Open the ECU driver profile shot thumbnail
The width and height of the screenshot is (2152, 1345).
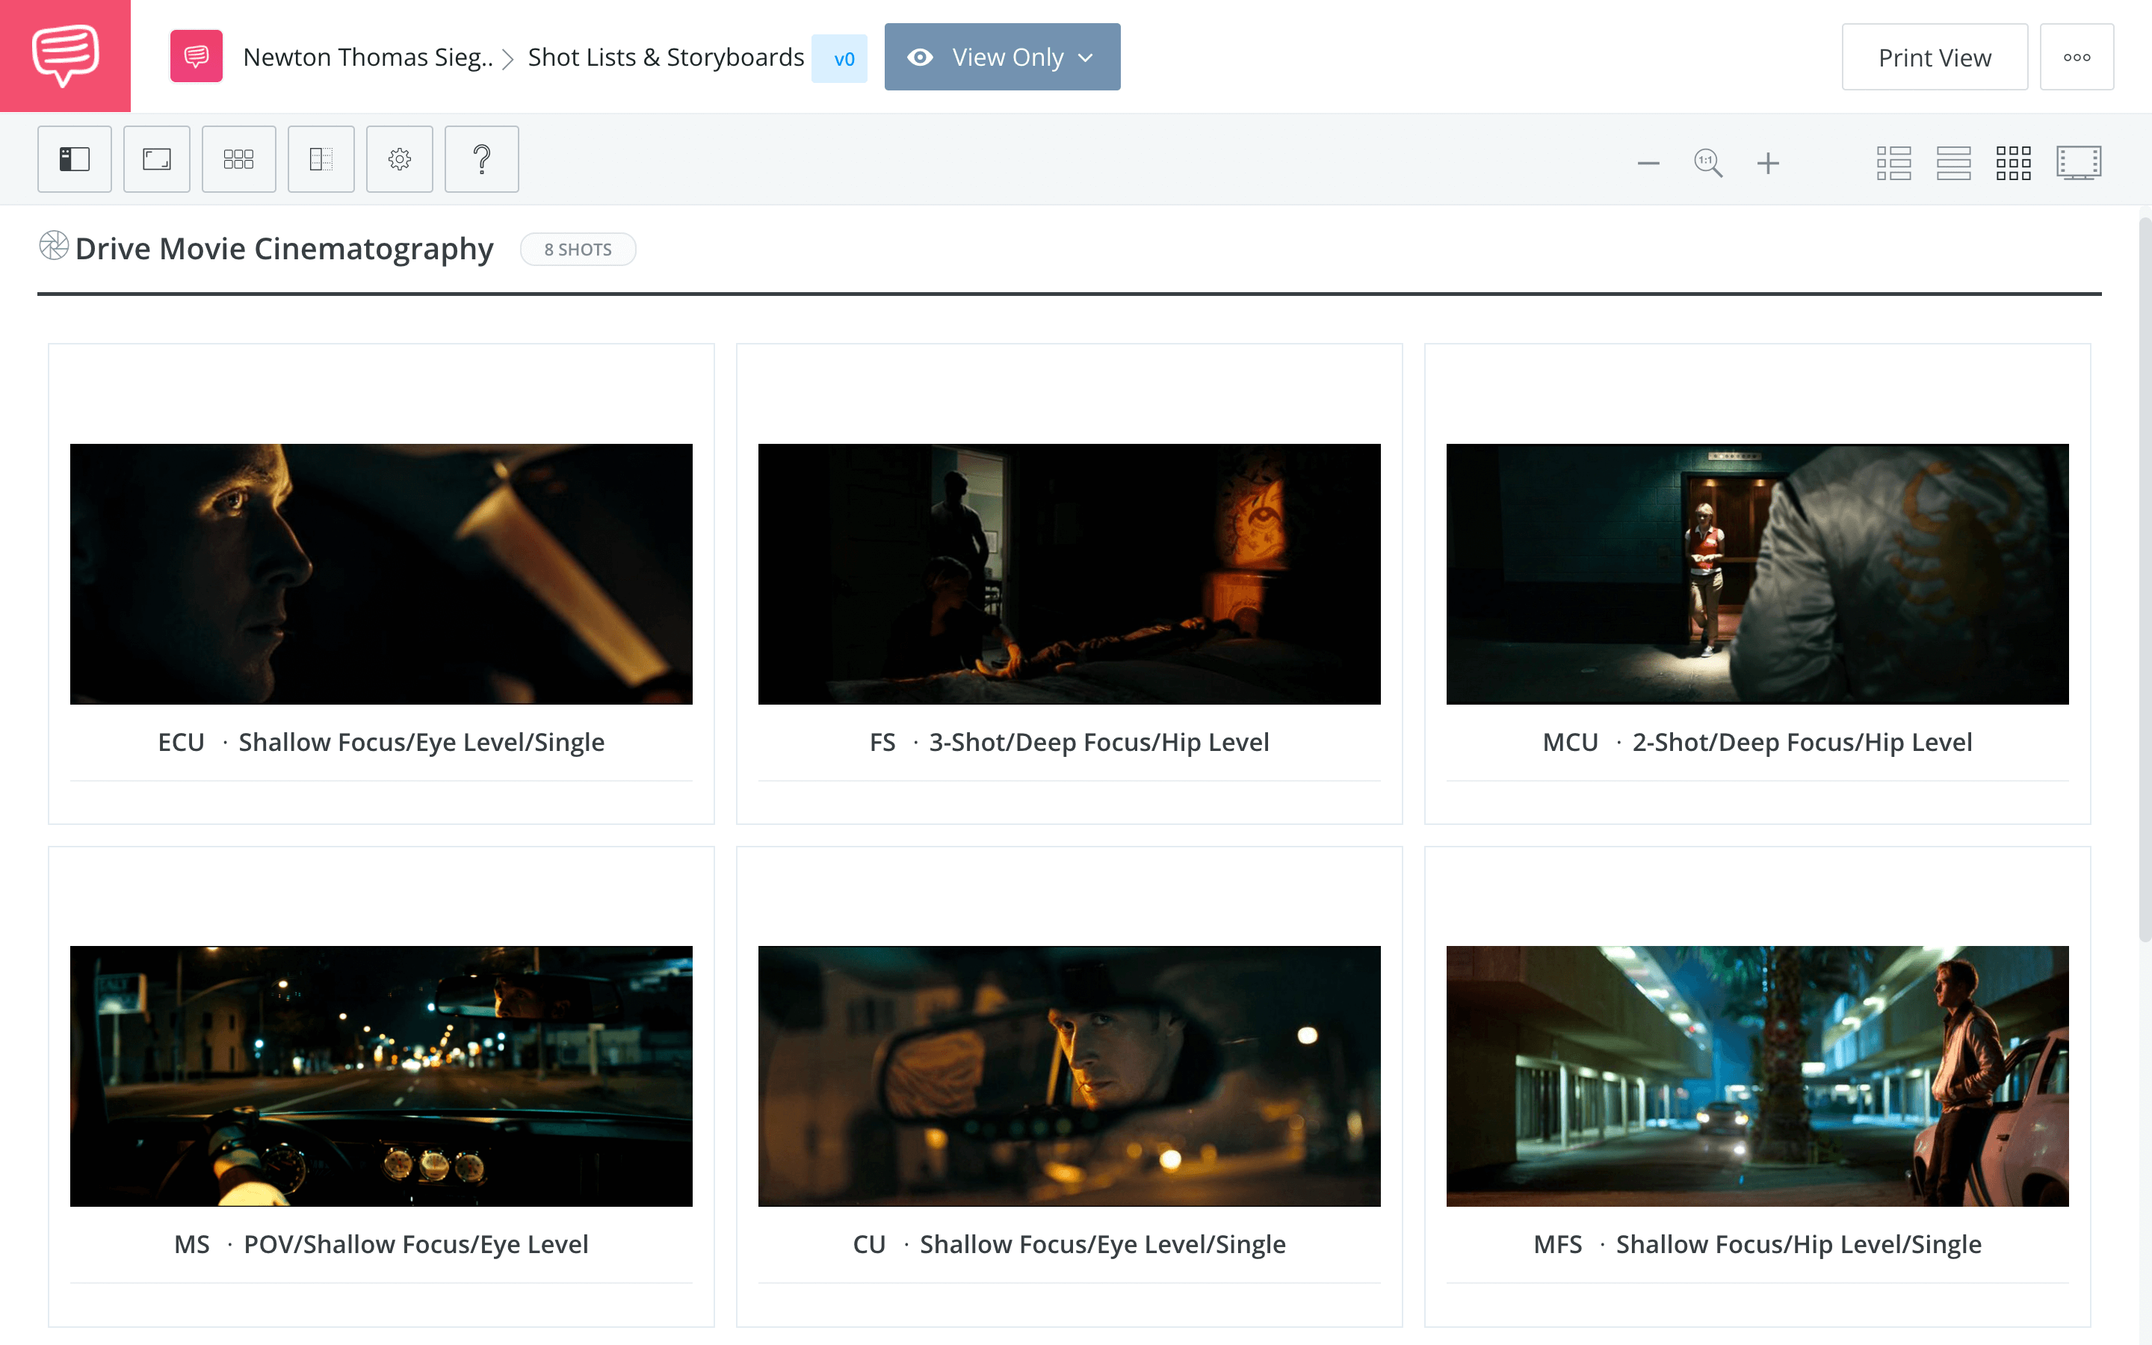point(382,574)
